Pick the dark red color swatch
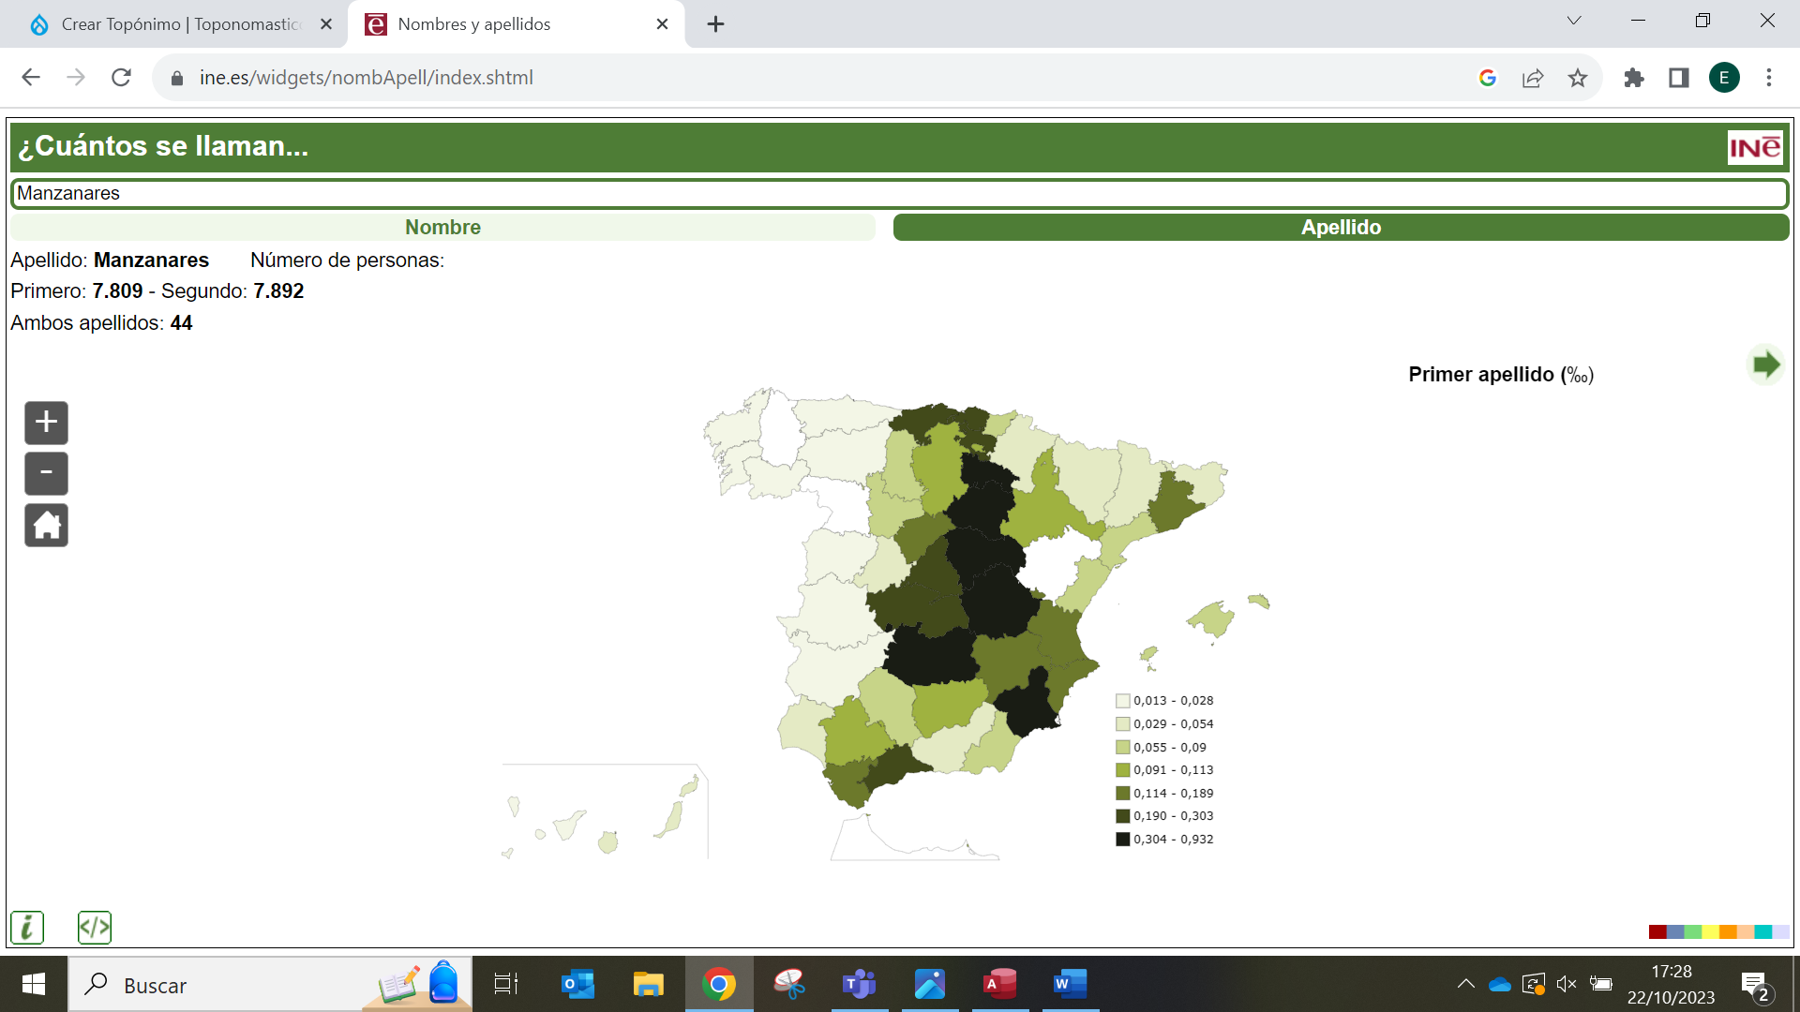Screen dimensions: 1800x1012 (1657, 931)
